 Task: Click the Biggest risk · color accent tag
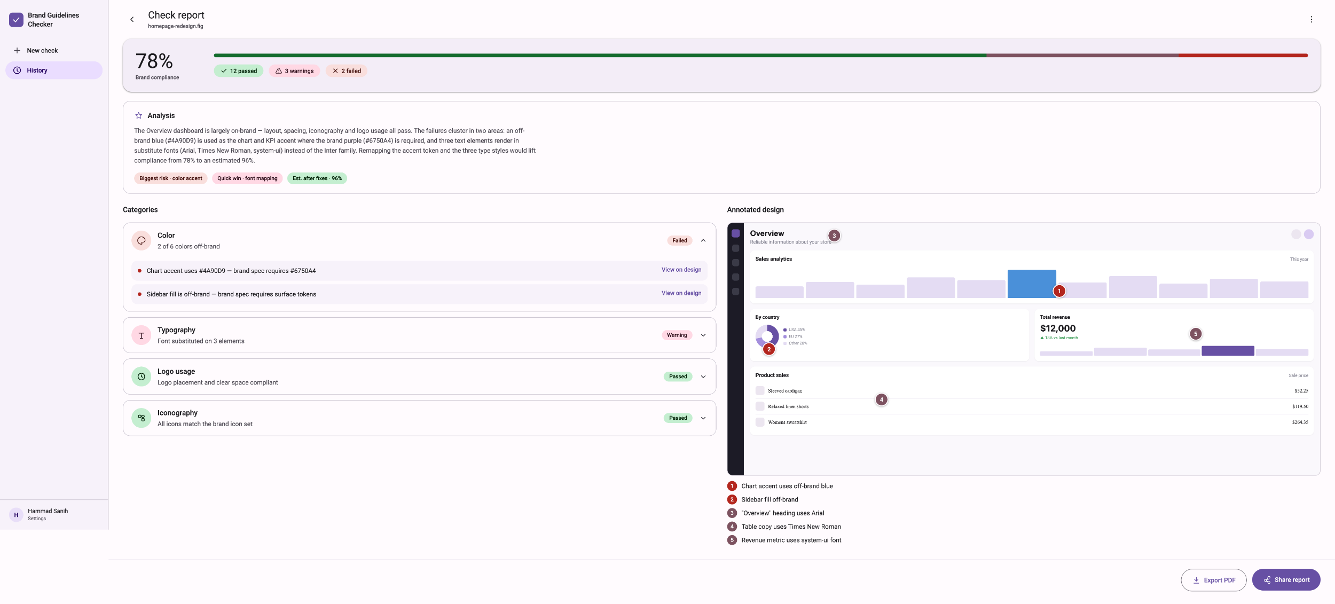click(171, 178)
